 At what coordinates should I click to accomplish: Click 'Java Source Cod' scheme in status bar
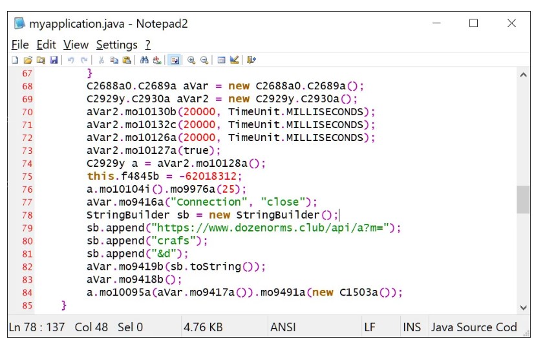(x=474, y=327)
